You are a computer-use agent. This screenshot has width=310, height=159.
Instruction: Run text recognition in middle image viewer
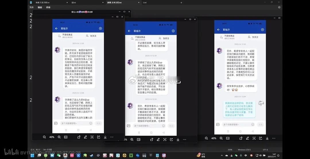click(x=165, y=140)
